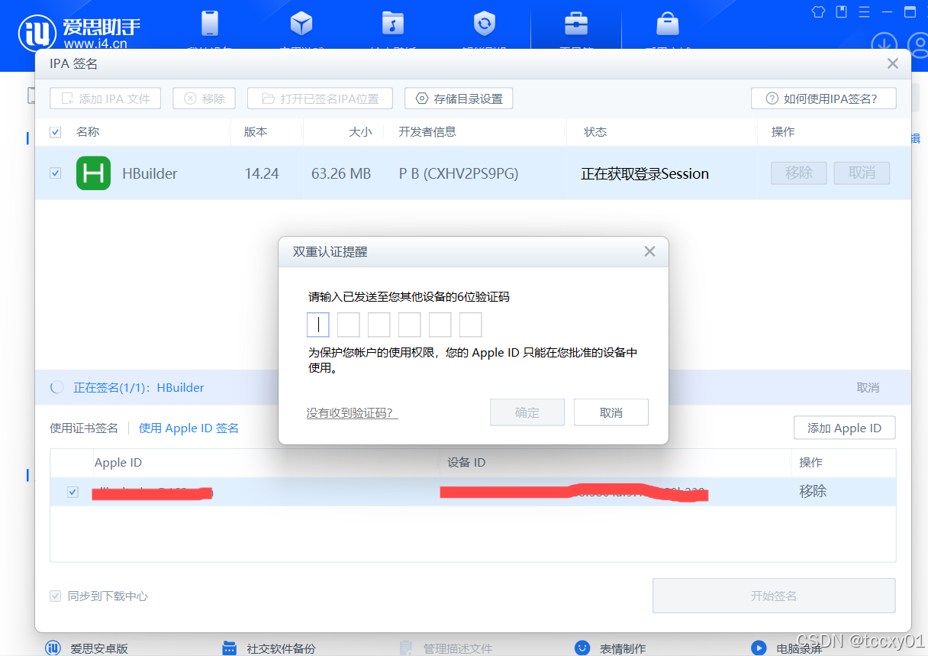Screen dimensions: 928x656
Task: Click 正在签名(1/1): HBuilder progress text
Action: pyautogui.click(x=139, y=387)
